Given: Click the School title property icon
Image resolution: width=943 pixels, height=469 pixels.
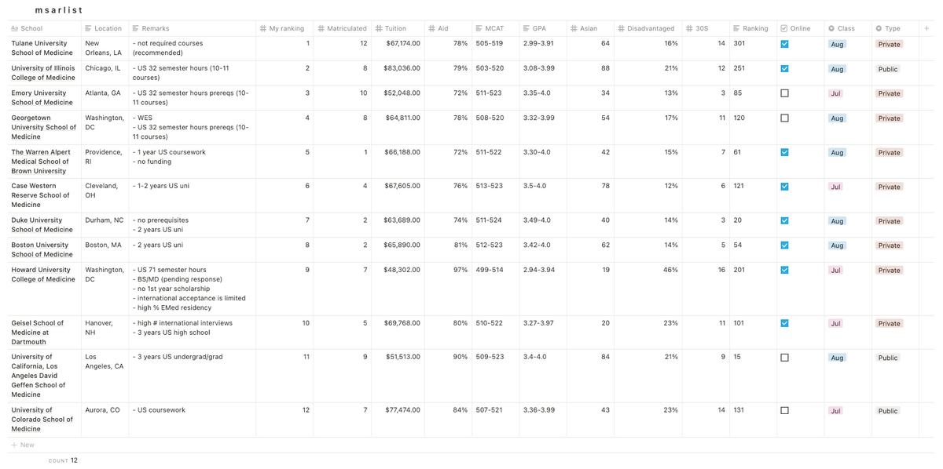Looking at the screenshot, I should point(15,29).
